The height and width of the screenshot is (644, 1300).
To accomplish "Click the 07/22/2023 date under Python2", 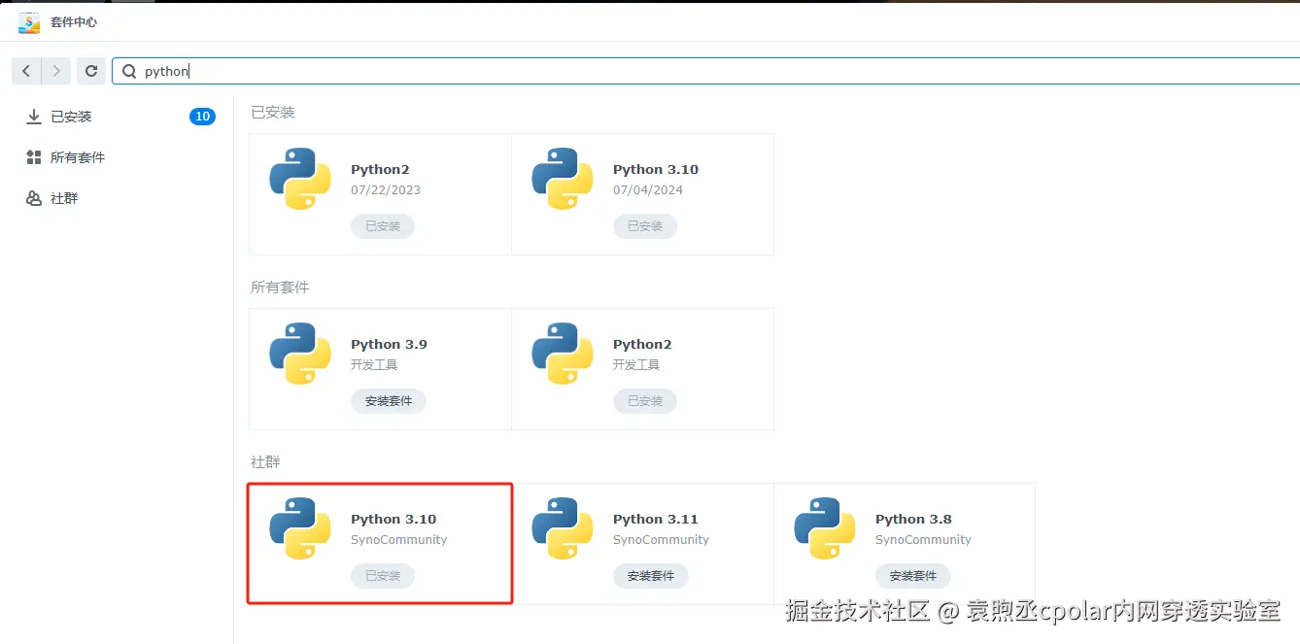I will pos(386,190).
